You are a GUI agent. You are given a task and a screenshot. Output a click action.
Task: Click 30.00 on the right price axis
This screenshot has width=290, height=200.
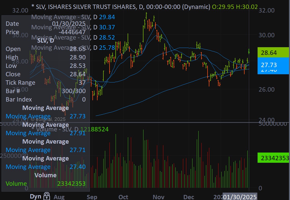267,35
